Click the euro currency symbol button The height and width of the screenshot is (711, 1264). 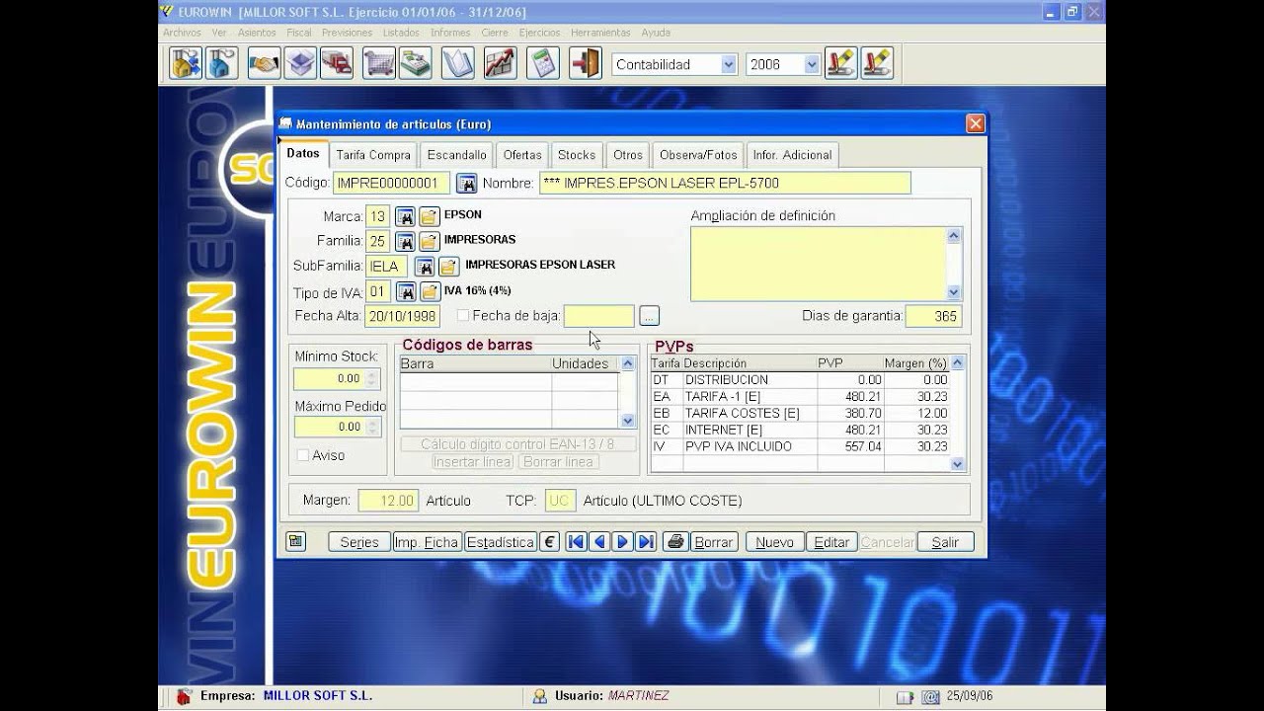click(x=549, y=541)
